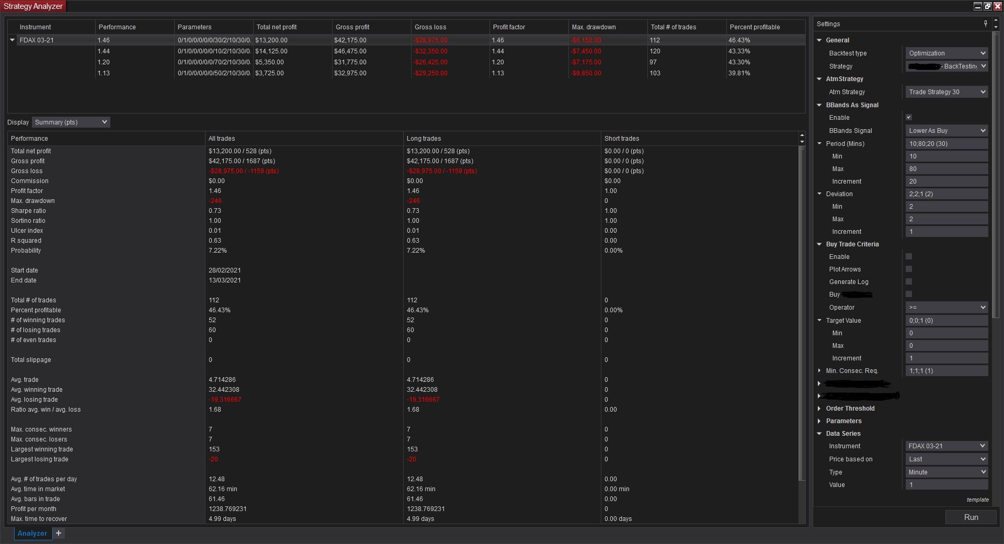
Task: Click the summary table vertical scrollbar
Action: point(802,314)
